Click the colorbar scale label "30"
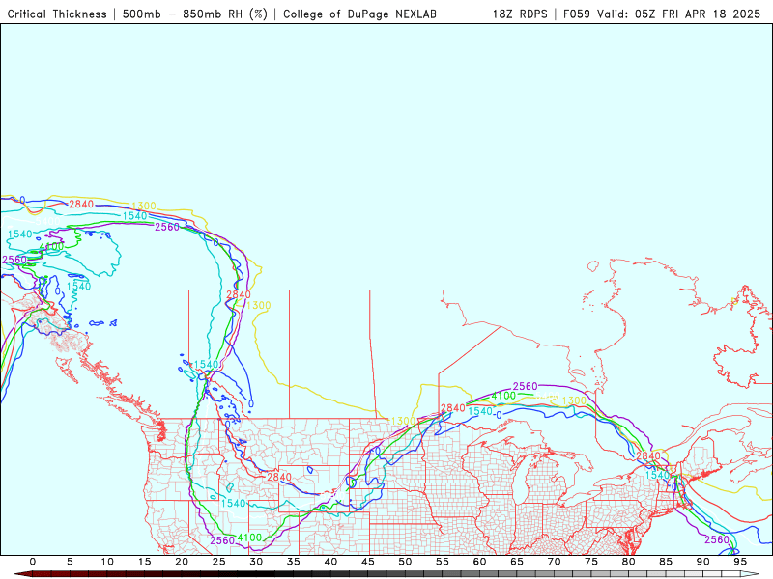 [256, 562]
